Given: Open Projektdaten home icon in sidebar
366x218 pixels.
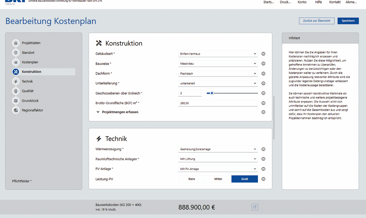Looking at the screenshot, I should (x=16, y=43).
